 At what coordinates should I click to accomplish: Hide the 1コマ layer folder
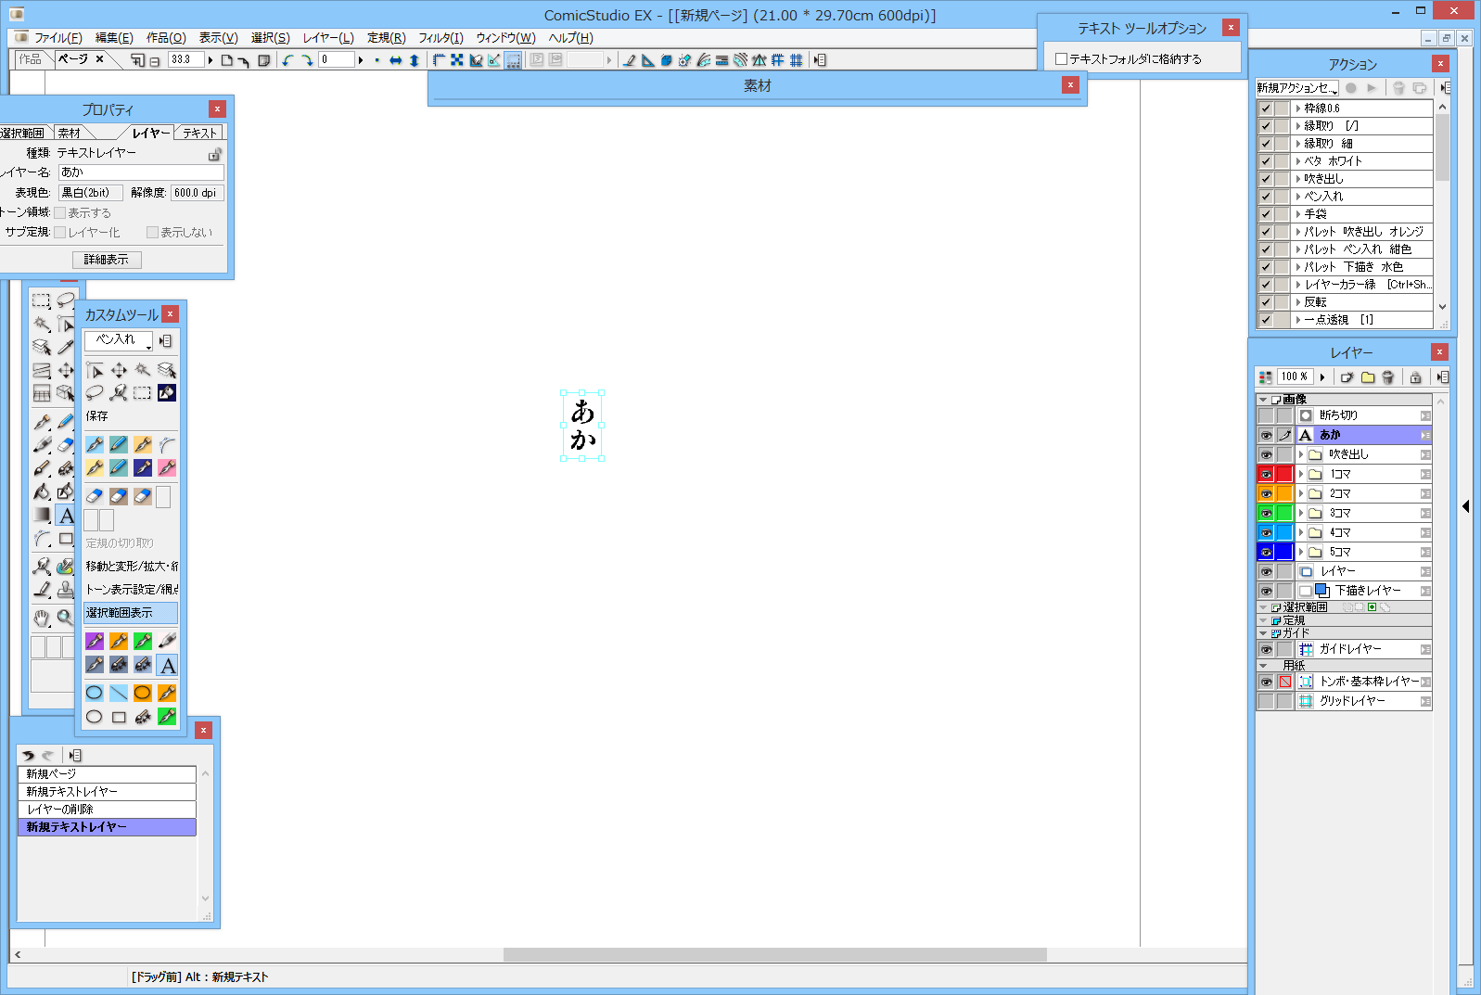click(1266, 474)
